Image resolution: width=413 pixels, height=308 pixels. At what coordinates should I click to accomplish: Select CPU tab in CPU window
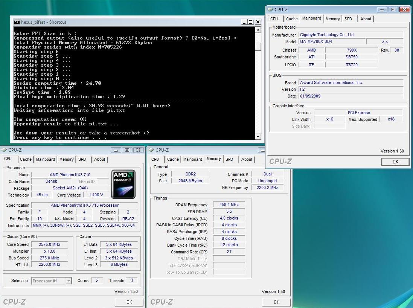click(8, 159)
